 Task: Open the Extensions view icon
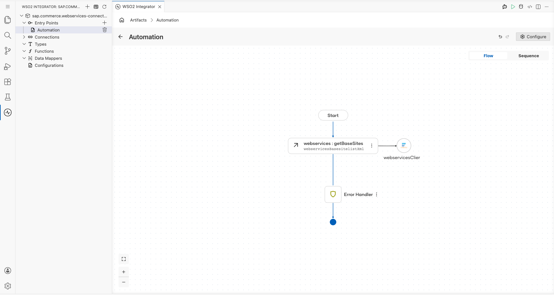(8, 82)
